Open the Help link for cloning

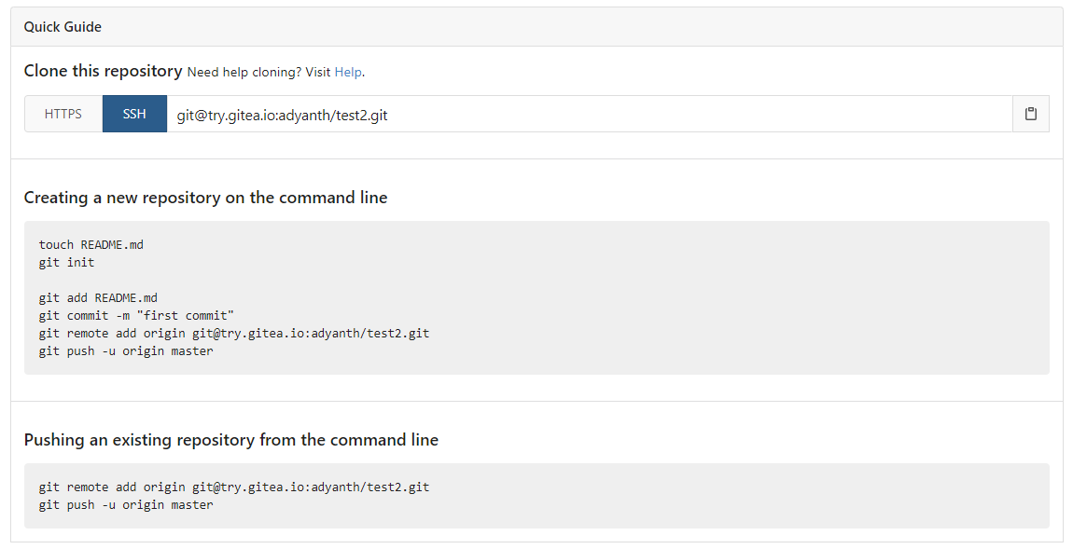click(x=348, y=72)
